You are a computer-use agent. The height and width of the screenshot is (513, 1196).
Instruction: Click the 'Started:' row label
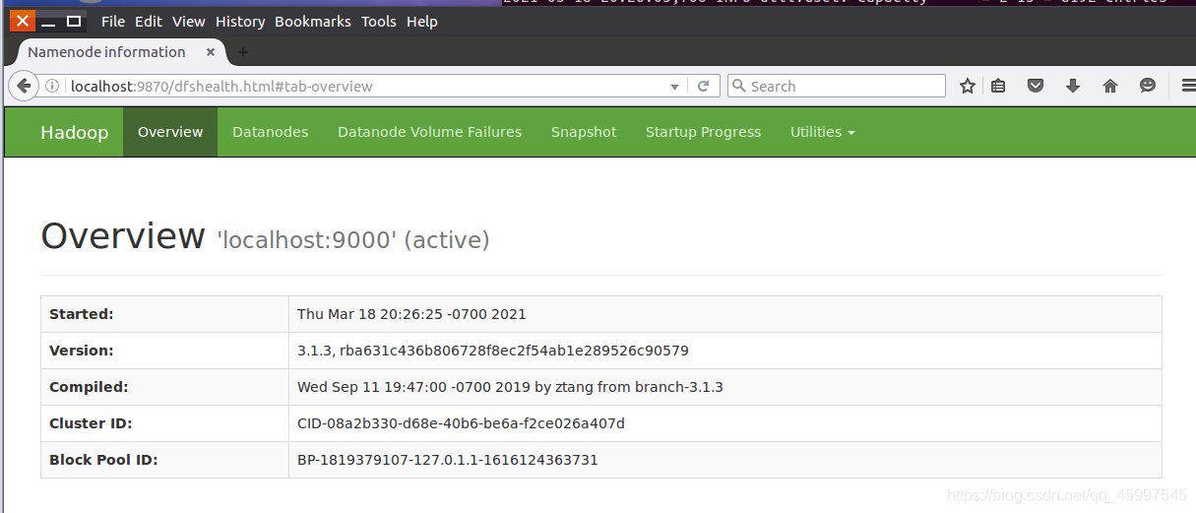82,314
